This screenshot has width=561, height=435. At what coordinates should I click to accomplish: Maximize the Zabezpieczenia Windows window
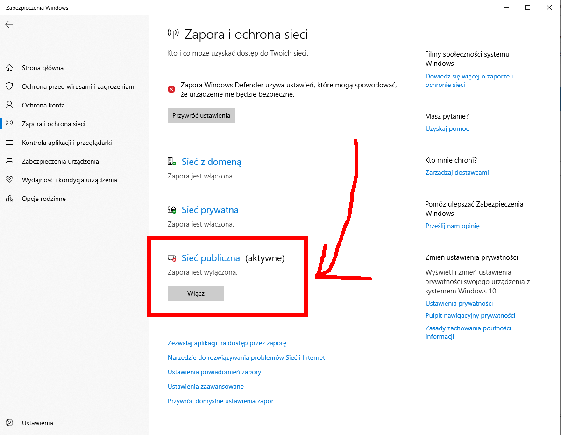tap(528, 7)
